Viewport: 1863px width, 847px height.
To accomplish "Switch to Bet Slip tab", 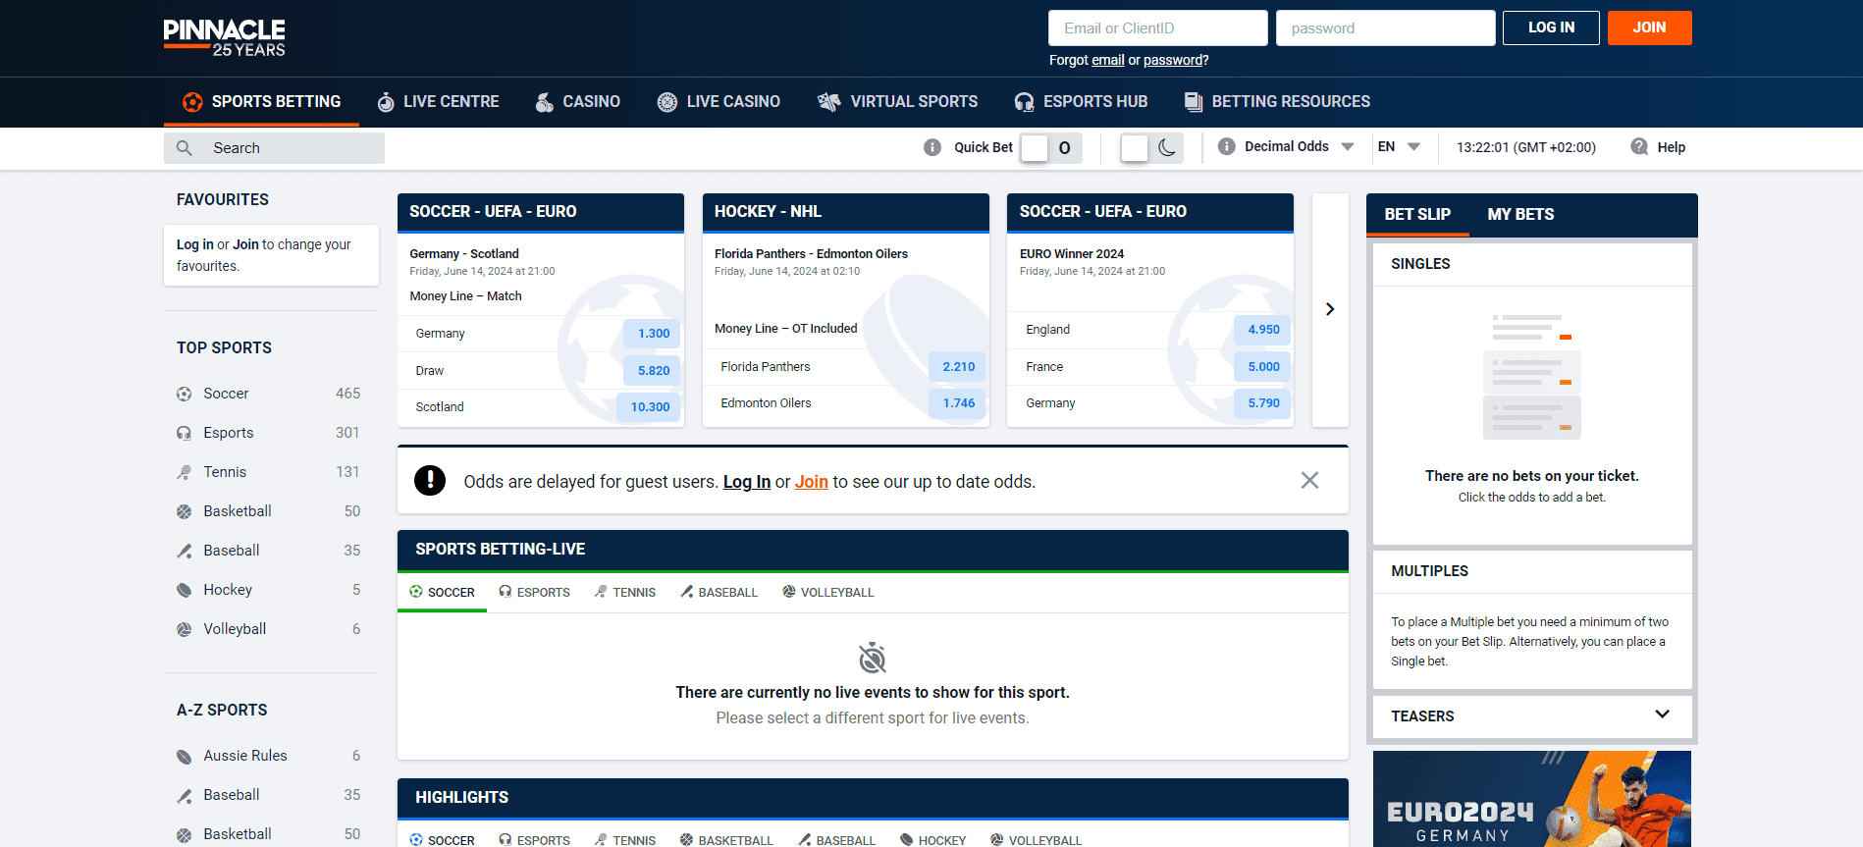I will (1417, 214).
